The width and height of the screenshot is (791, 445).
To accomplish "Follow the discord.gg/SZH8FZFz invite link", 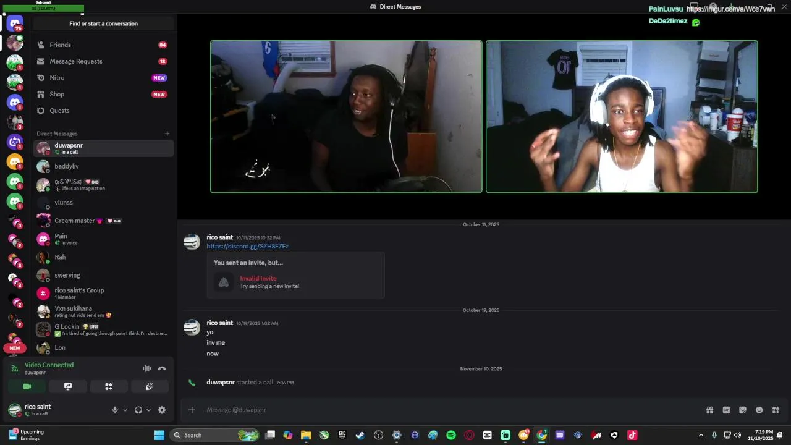I will pos(247,246).
